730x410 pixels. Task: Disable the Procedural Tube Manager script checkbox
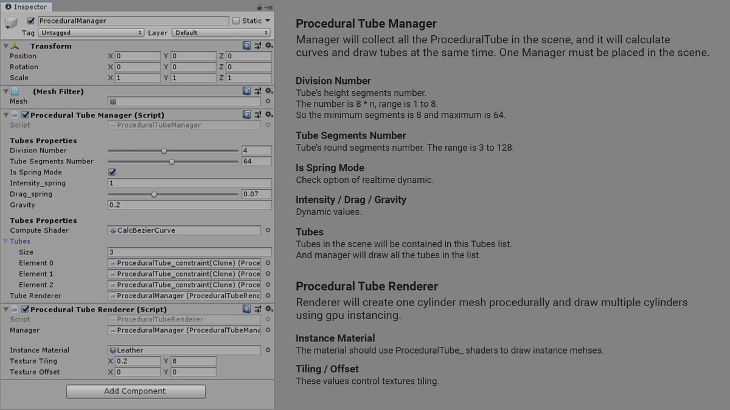(26, 115)
